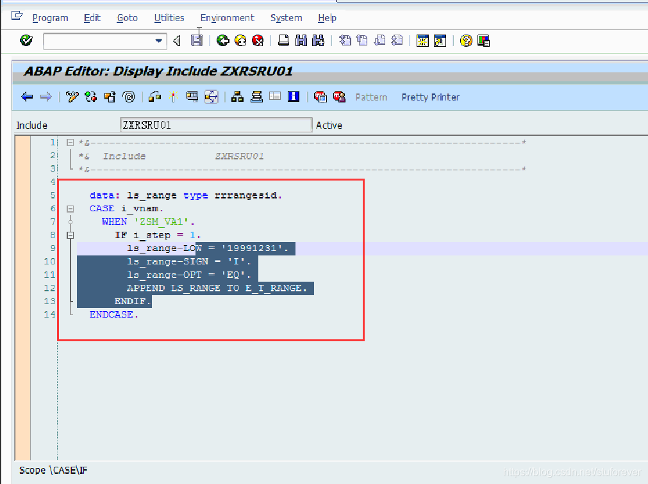The width and height of the screenshot is (648, 484).
Task: Open the Help question mark icon
Action: pyautogui.click(x=466, y=40)
